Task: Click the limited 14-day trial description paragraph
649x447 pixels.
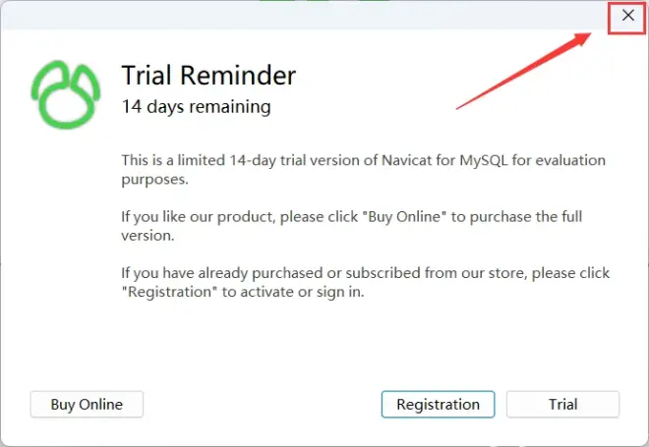Action: 364,170
